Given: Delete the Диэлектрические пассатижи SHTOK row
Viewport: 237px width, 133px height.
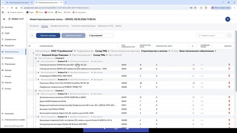Looking at the screenshot, I should (229, 97).
